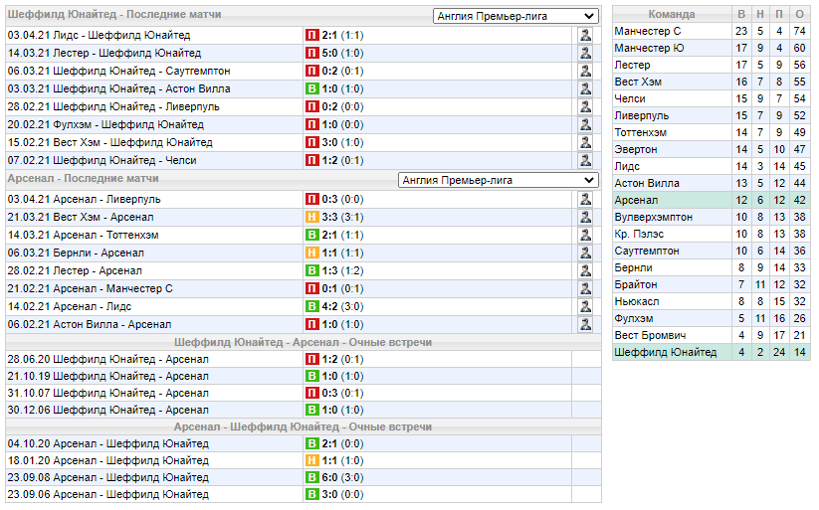Screen dimensions: 819x510
Task: Open 30.12.06 Шеффилд Юнайтед - Арсенал match
Action: pyautogui.click(x=108, y=410)
